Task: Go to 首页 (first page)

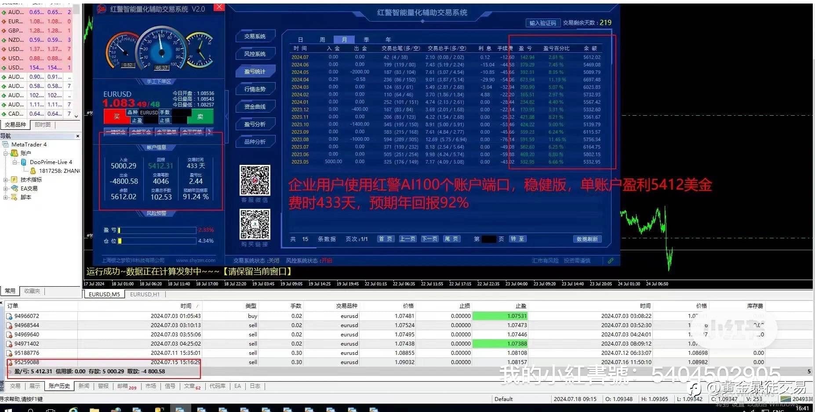Action: click(x=386, y=239)
